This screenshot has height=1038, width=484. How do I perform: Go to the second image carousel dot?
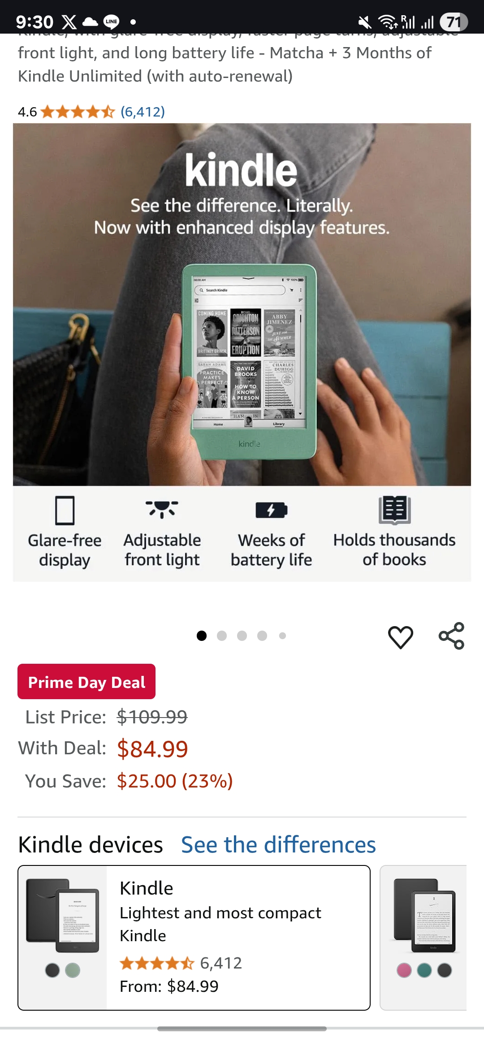tap(222, 636)
